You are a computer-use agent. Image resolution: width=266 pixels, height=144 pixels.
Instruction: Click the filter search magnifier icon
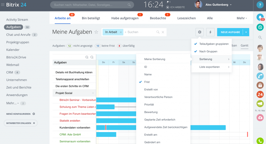[158, 32]
